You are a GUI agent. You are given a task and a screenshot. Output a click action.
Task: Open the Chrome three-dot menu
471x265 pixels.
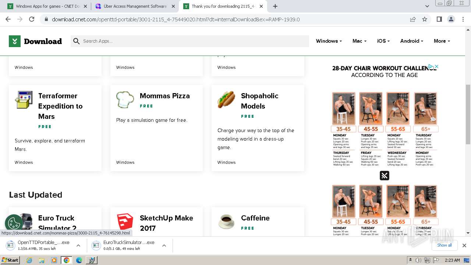pos(463,19)
